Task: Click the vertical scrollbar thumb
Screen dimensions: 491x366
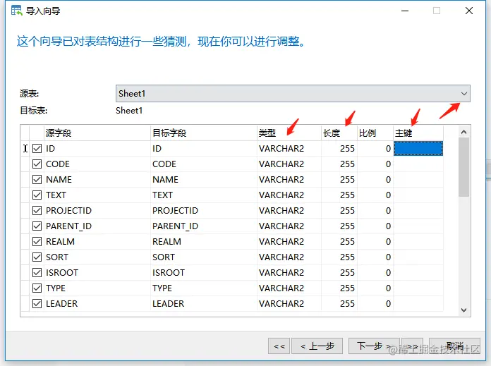Action: (464, 168)
